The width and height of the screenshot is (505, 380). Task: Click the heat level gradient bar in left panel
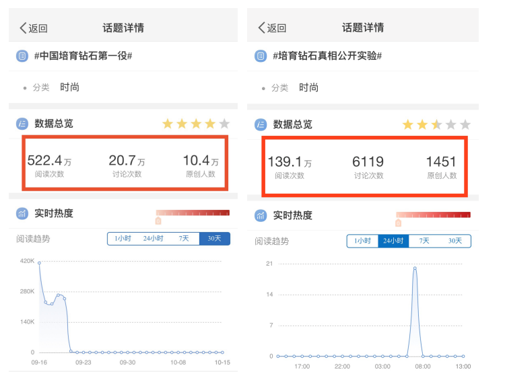click(193, 213)
